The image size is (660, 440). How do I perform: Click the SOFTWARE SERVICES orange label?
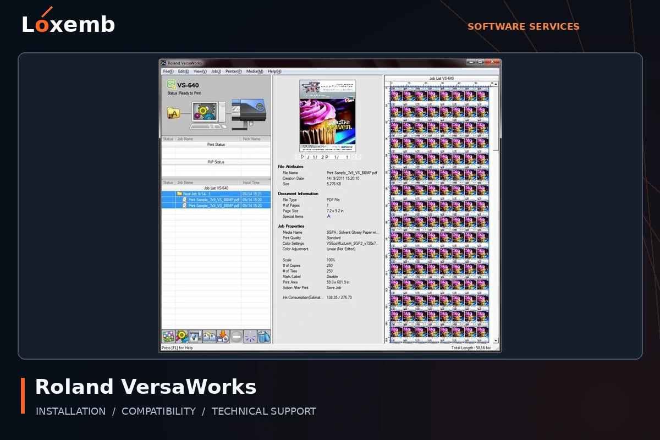pyautogui.click(x=524, y=26)
